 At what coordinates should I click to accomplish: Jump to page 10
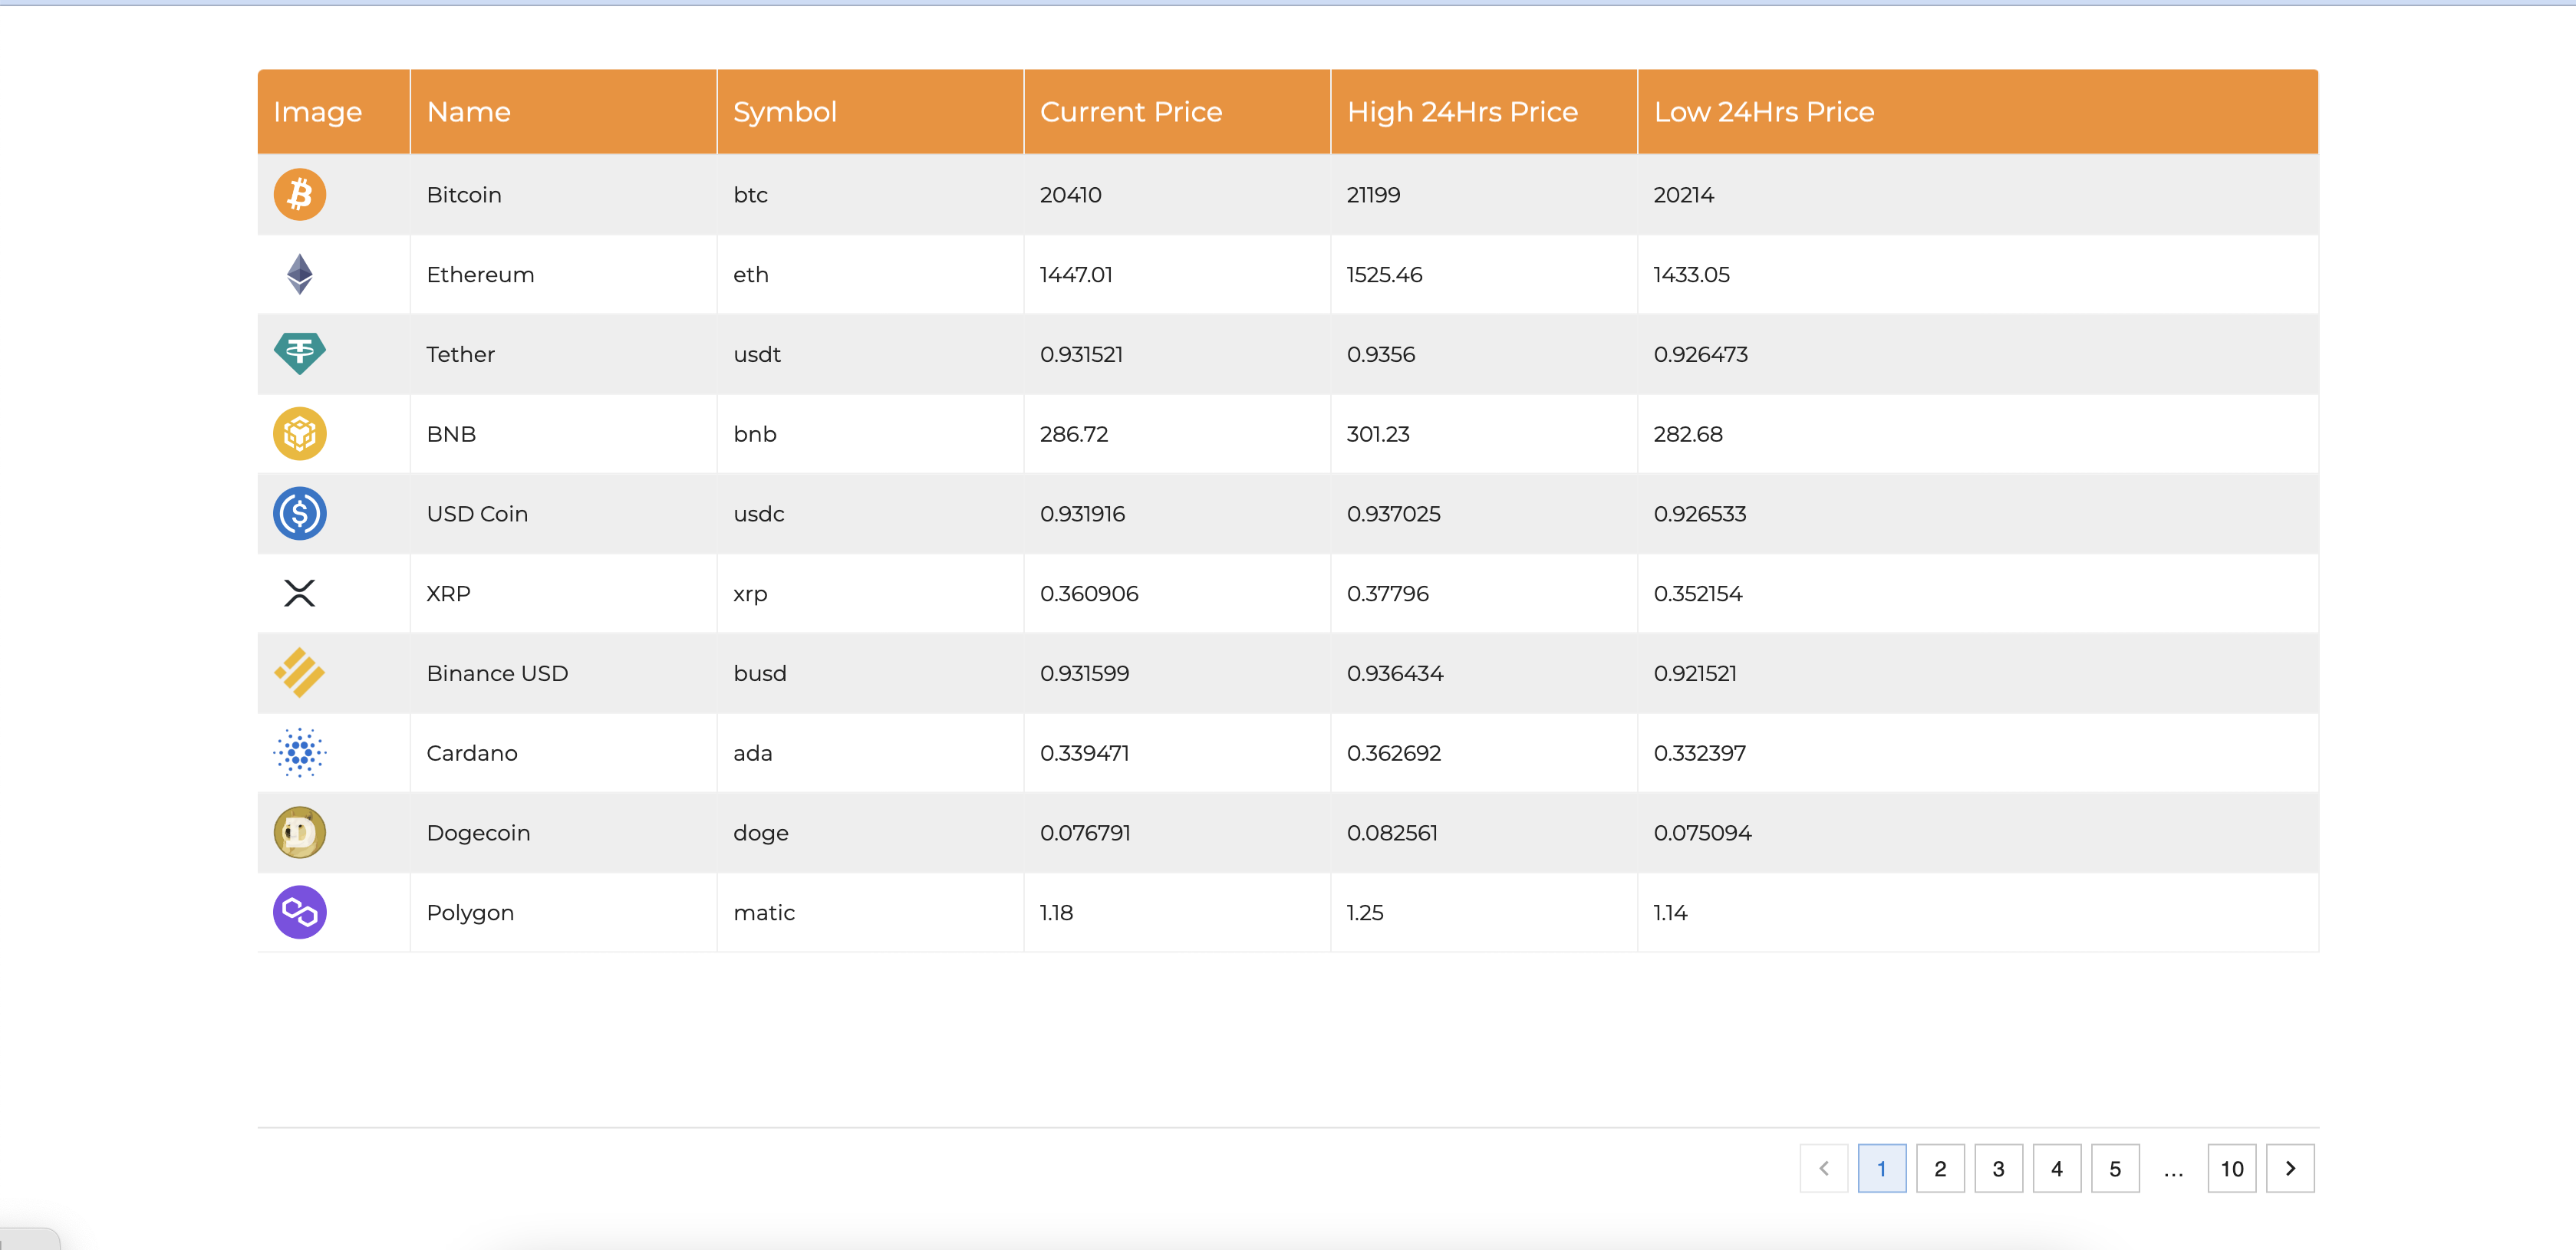[2232, 1168]
